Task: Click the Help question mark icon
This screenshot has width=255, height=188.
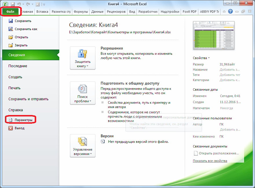Action: pyautogui.click(x=230, y=12)
